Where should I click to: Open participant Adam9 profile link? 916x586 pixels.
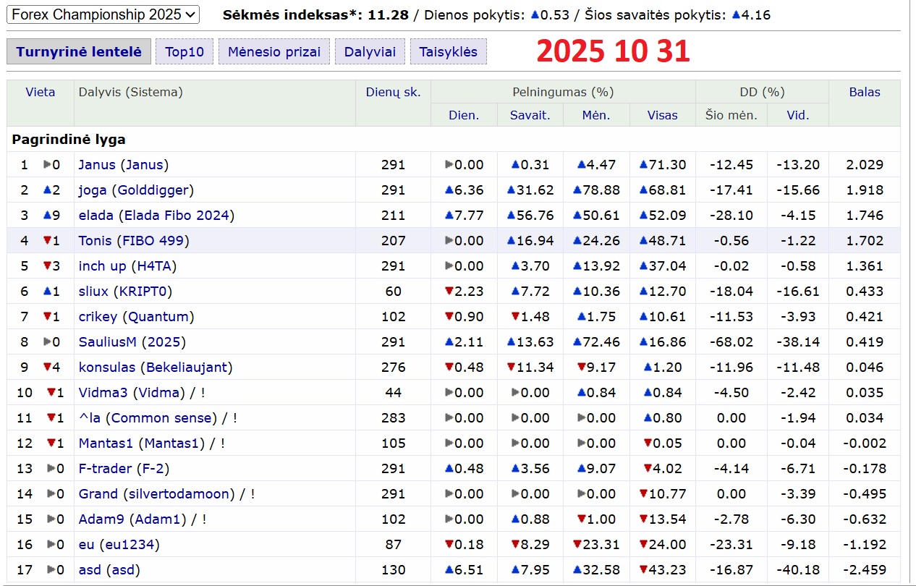(x=102, y=519)
